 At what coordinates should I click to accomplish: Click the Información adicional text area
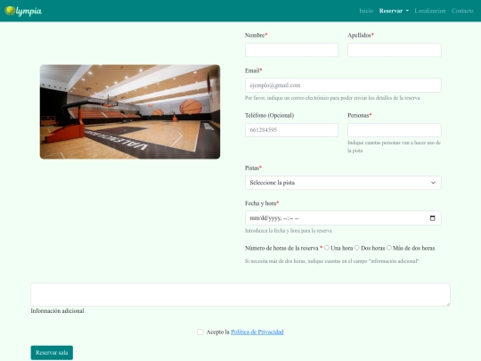[x=240, y=295]
